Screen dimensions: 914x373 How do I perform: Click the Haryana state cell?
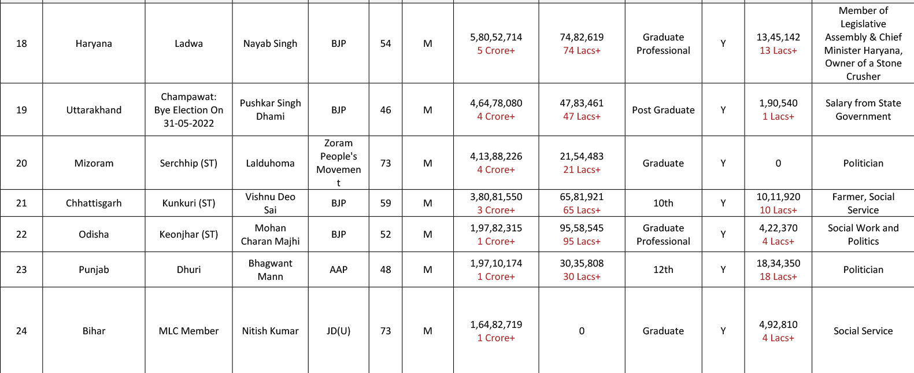coord(94,43)
